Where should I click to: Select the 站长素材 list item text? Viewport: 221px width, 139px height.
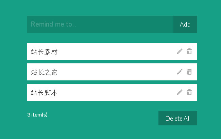coord(44,52)
